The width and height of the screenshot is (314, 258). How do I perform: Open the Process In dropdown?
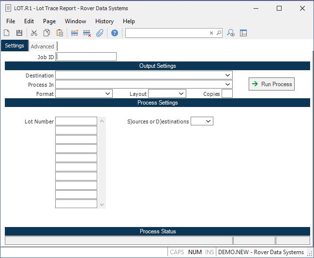tap(227, 85)
